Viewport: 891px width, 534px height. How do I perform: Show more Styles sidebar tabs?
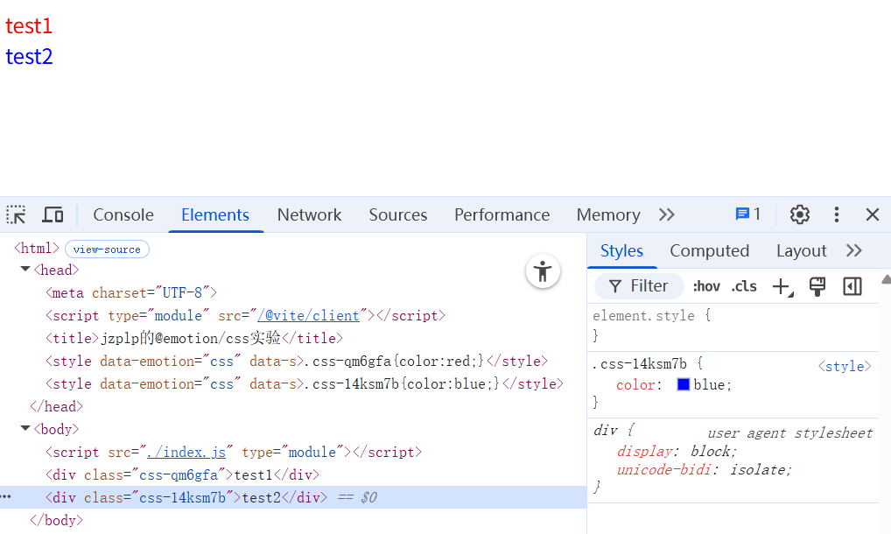click(854, 250)
